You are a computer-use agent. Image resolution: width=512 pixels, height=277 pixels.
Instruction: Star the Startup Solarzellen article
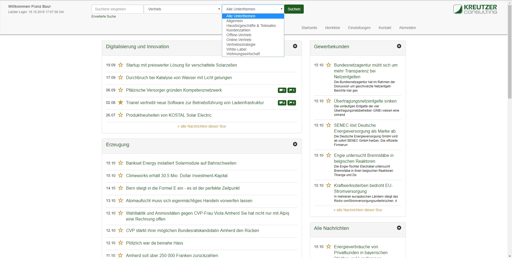tap(121, 65)
